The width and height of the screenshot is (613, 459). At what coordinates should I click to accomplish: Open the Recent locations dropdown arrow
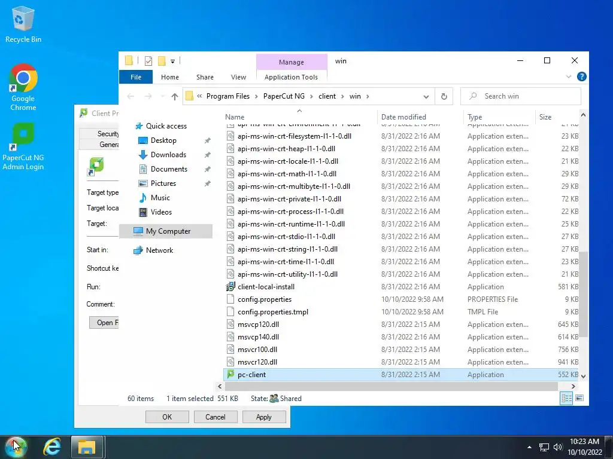pyautogui.click(x=162, y=96)
